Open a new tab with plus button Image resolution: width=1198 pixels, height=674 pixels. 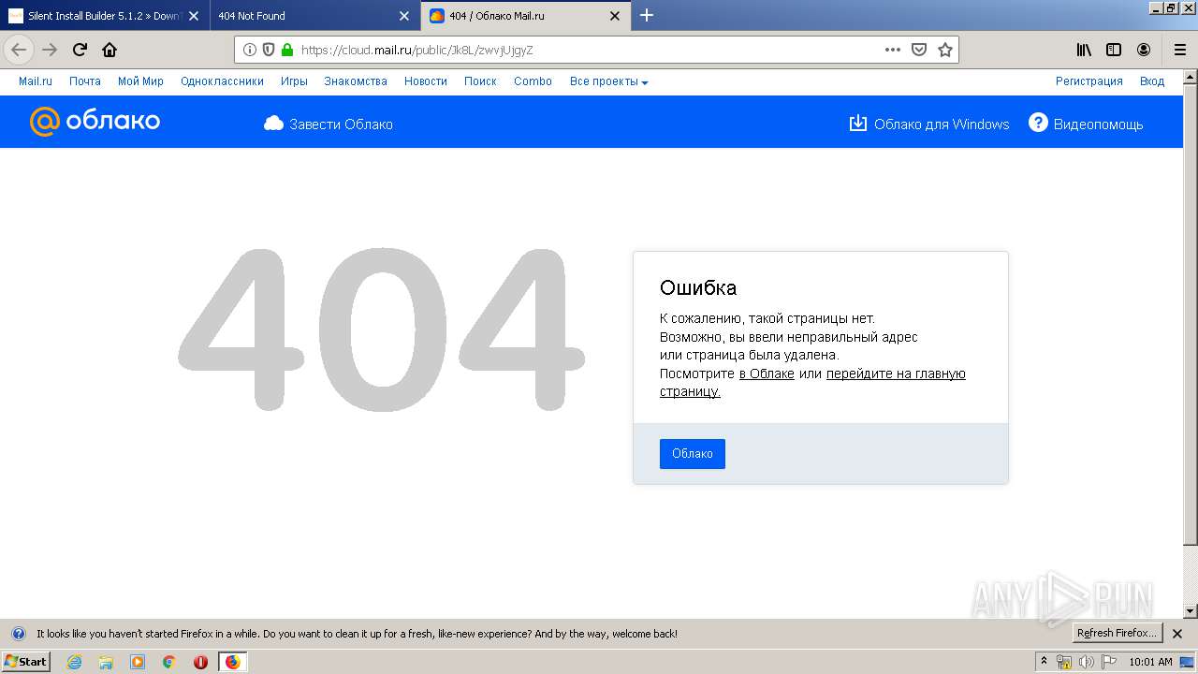pyautogui.click(x=647, y=15)
